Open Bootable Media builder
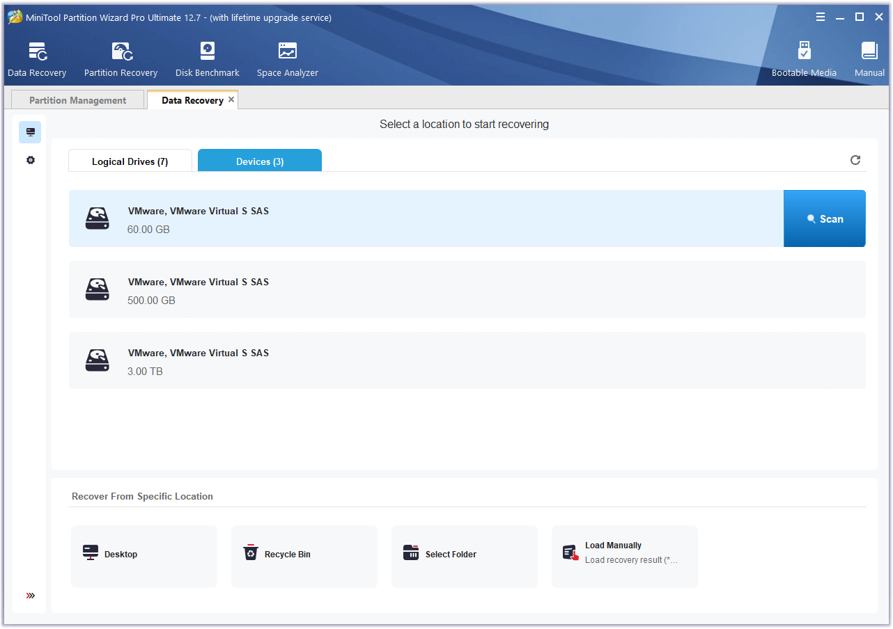Viewport: 893px width, 629px height. 804,60
